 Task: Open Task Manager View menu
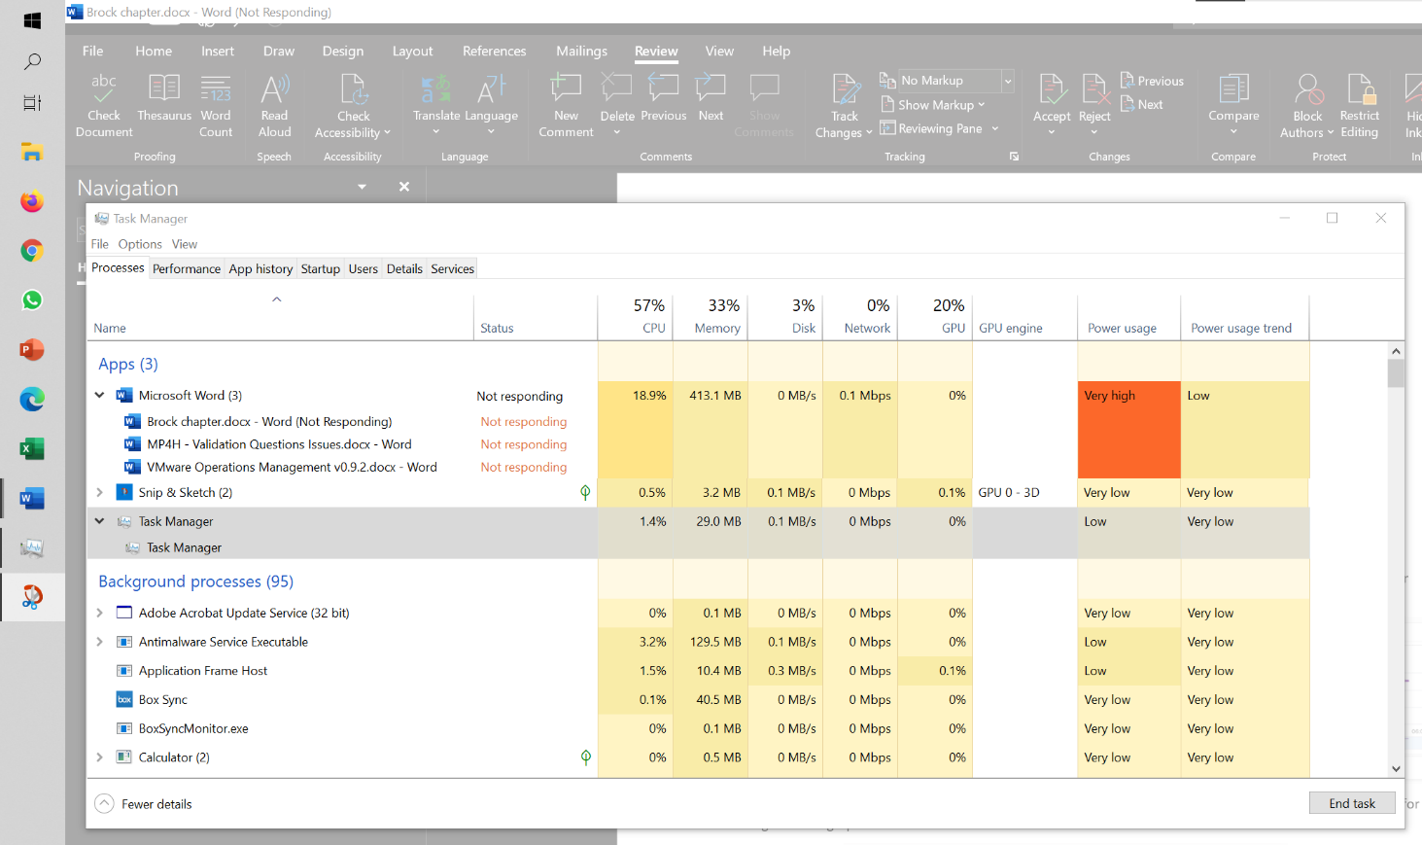point(185,244)
